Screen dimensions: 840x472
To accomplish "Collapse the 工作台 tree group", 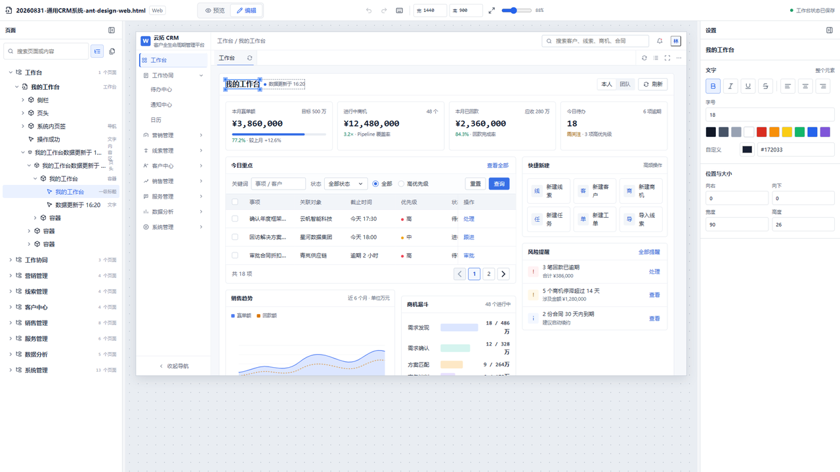I will tap(10, 73).
